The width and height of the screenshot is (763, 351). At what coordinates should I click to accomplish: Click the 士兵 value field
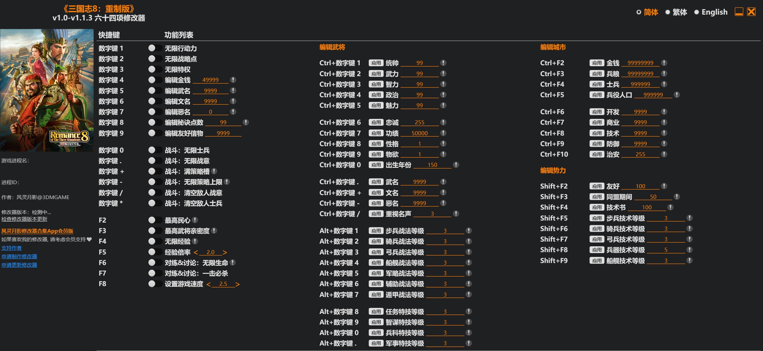tap(640, 84)
